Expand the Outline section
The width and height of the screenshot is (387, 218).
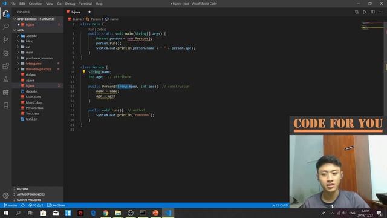click(x=37, y=189)
